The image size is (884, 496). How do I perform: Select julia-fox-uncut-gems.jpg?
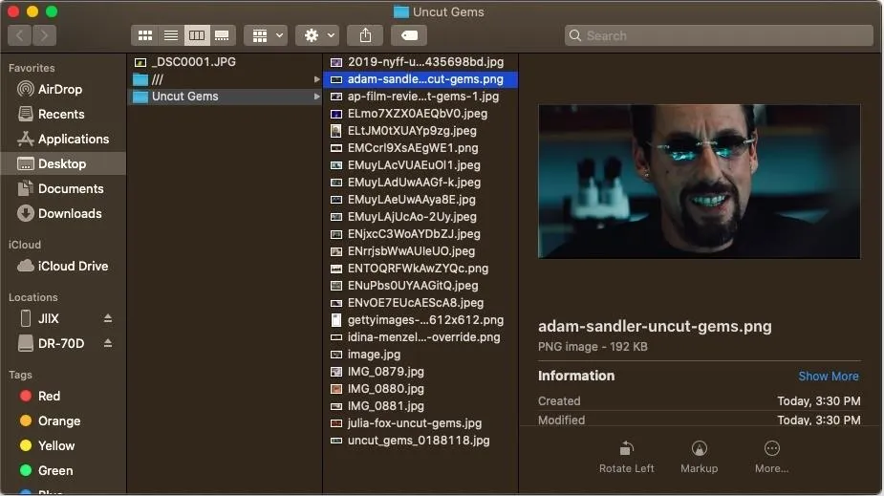pyautogui.click(x=421, y=423)
